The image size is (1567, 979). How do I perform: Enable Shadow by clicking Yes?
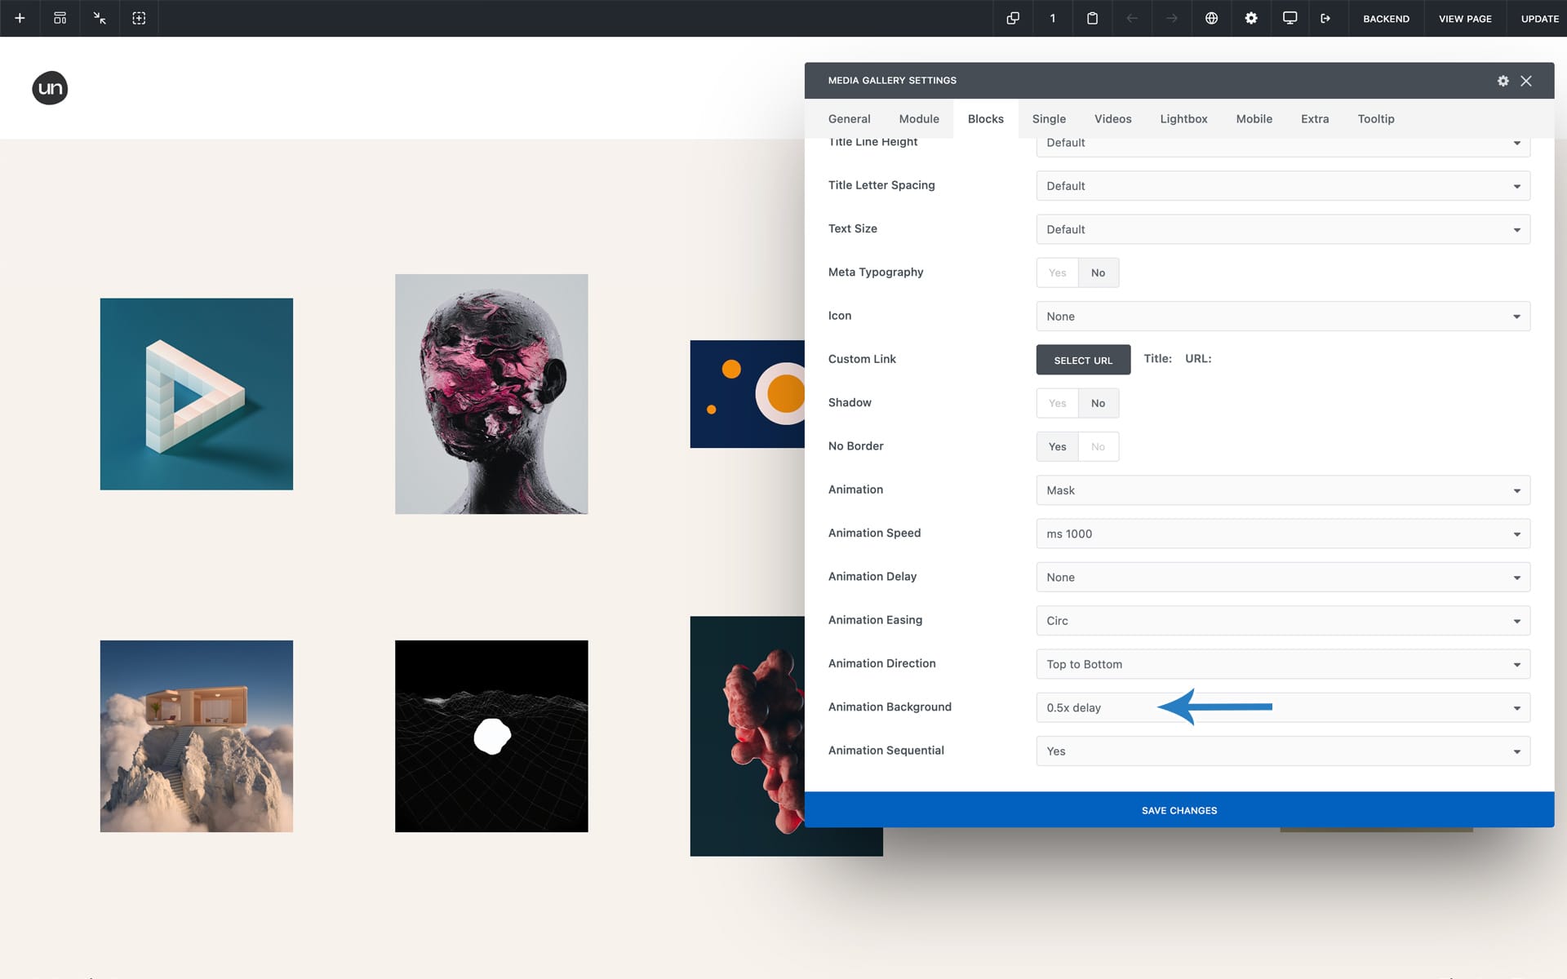pyautogui.click(x=1057, y=403)
